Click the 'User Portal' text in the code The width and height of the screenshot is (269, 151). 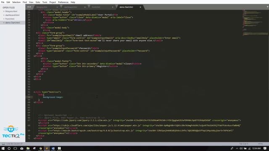[x=105, y=15]
